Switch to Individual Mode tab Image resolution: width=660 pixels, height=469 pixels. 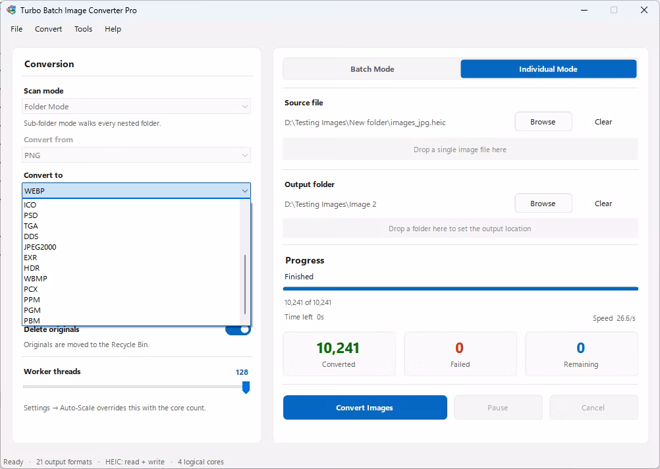click(548, 69)
